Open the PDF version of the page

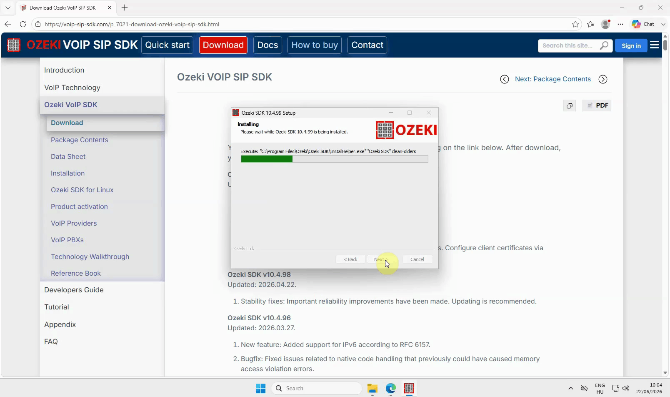pos(597,106)
